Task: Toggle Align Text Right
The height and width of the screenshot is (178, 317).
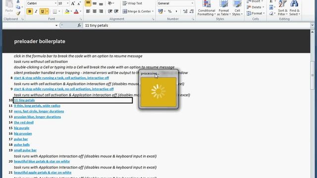Action: click(101, 11)
